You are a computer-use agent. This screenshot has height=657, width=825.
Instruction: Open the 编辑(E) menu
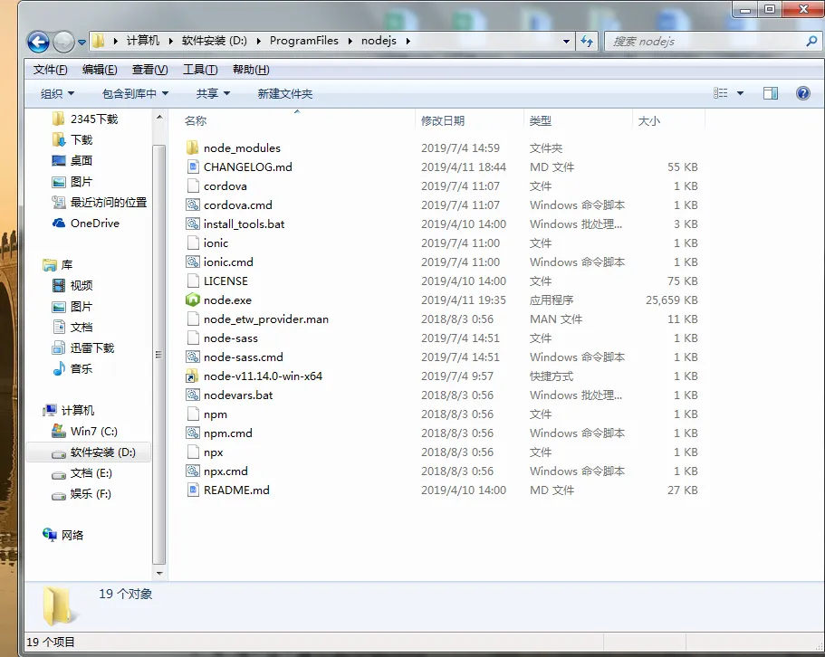point(100,70)
